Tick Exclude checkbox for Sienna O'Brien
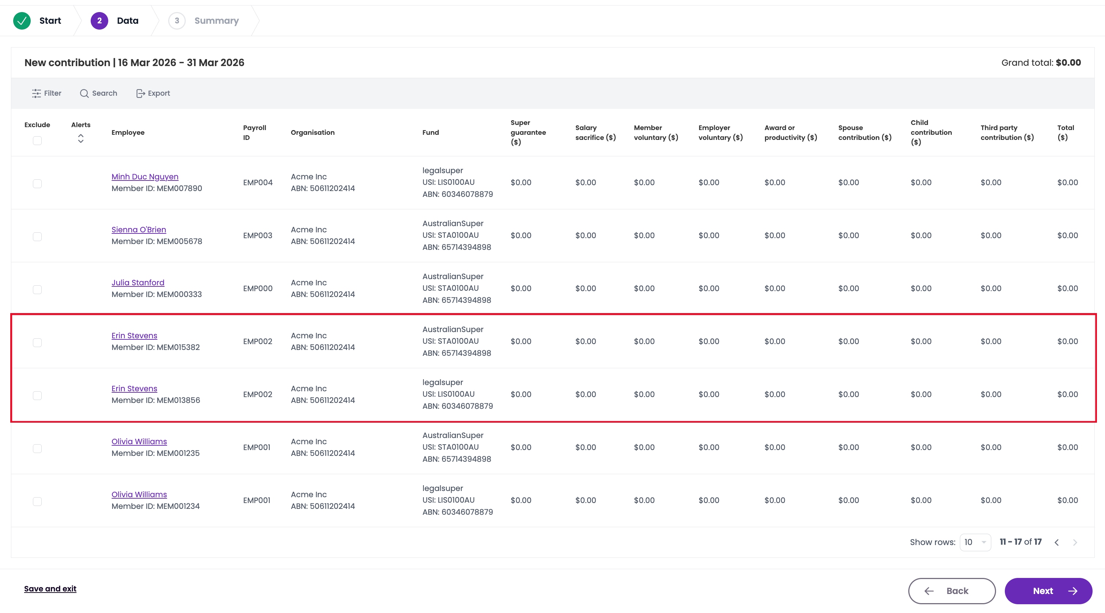1105x613 pixels. click(37, 237)
